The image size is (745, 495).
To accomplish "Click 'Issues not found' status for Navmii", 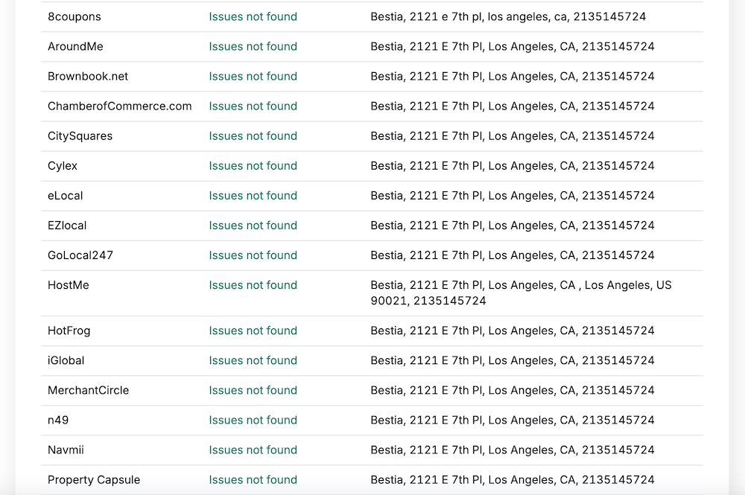I will 253,450.
